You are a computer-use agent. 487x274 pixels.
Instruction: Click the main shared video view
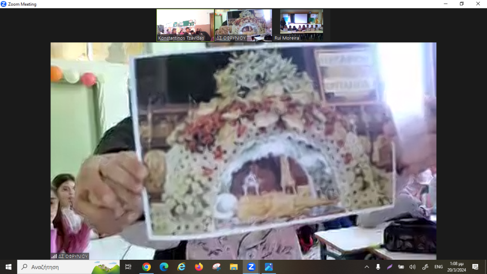pos(243,151)
